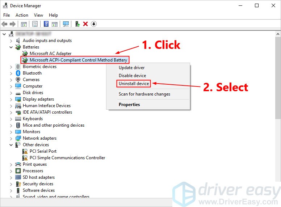Select Microsoft ACPI-Compliant Control Method Battery
This screenshot has width=281, height=207.
tap(79, 60)
